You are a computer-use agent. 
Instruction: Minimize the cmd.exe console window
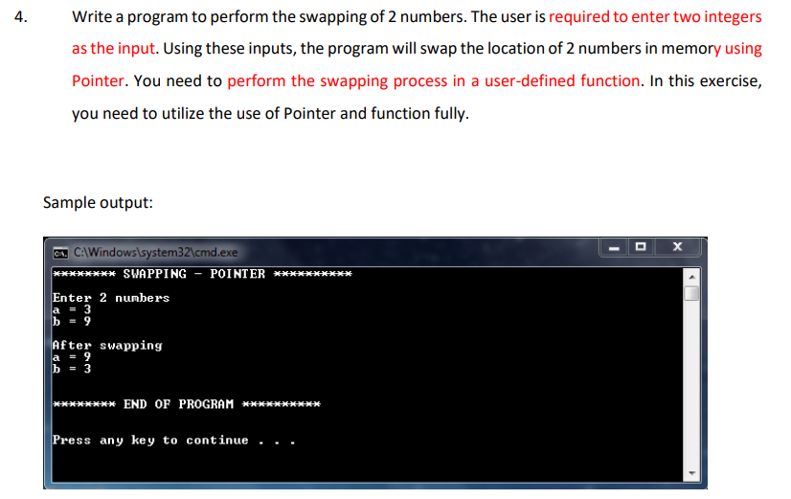[x=614, y=247]
